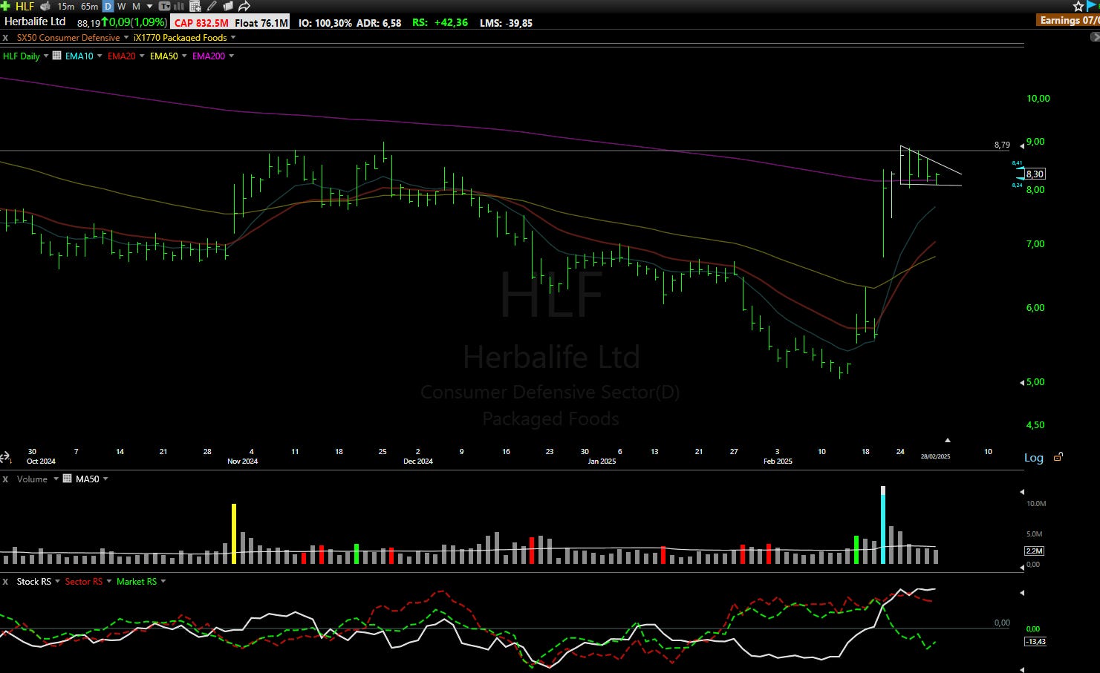Click the Nov 2024 axis label
Image resolution: width=1100 pixels, height=673 pixels.
243,461
